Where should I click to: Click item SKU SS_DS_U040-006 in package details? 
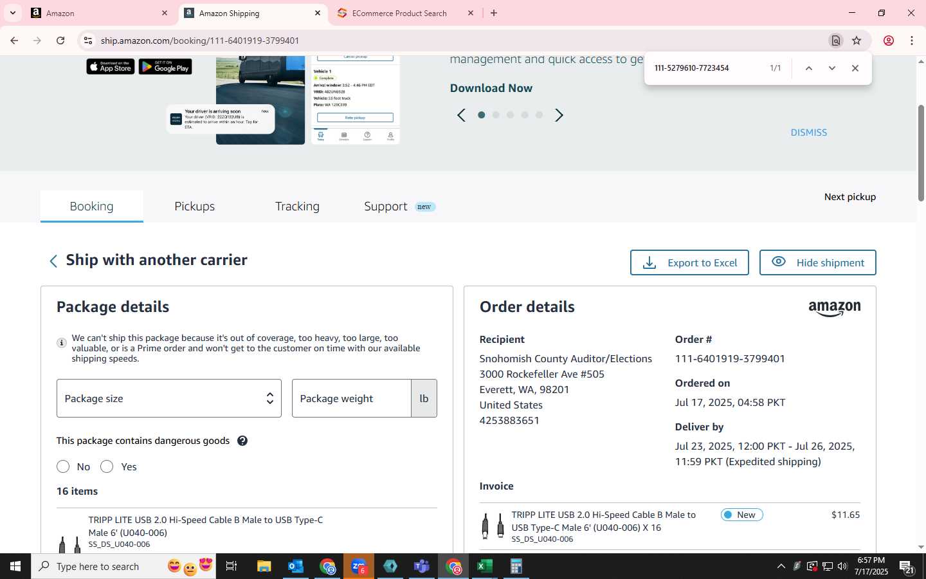tap(119, 544)
